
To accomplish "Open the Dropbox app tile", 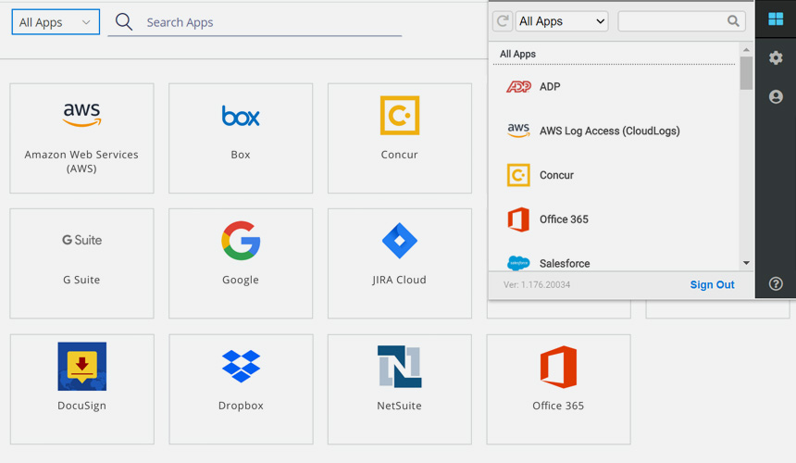I will (241, 390).
